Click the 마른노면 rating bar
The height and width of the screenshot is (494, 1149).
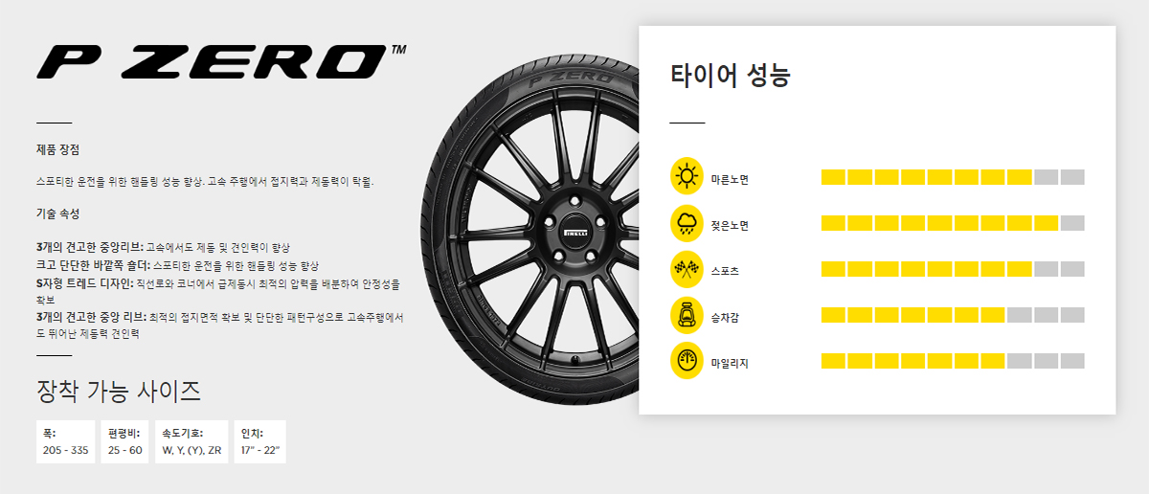pyautogui.click(x=953, y=177)
